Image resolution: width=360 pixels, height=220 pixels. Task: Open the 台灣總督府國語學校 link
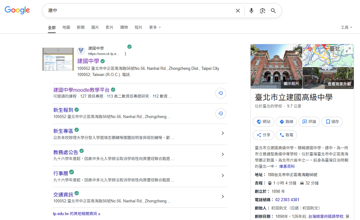[x=326, y=216]
